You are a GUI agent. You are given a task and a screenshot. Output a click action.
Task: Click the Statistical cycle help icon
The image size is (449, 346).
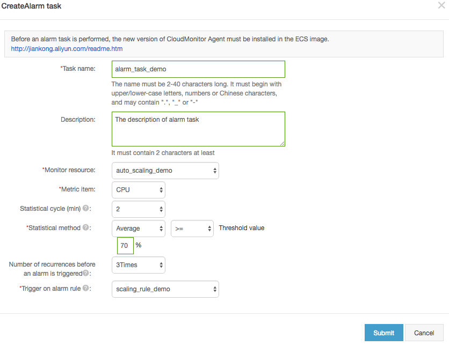coord(86,208)
